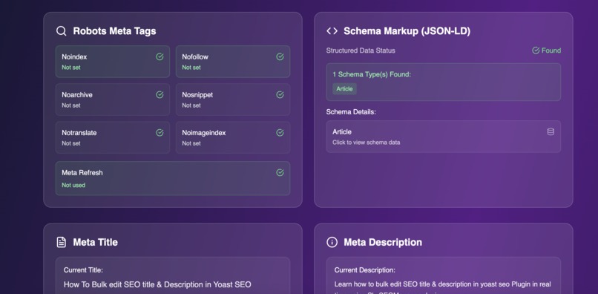Image resolution: width=598 pixels, height=294 pixels.
Task: Click the Meta Description heading
Action: click(x=383, y=242)
